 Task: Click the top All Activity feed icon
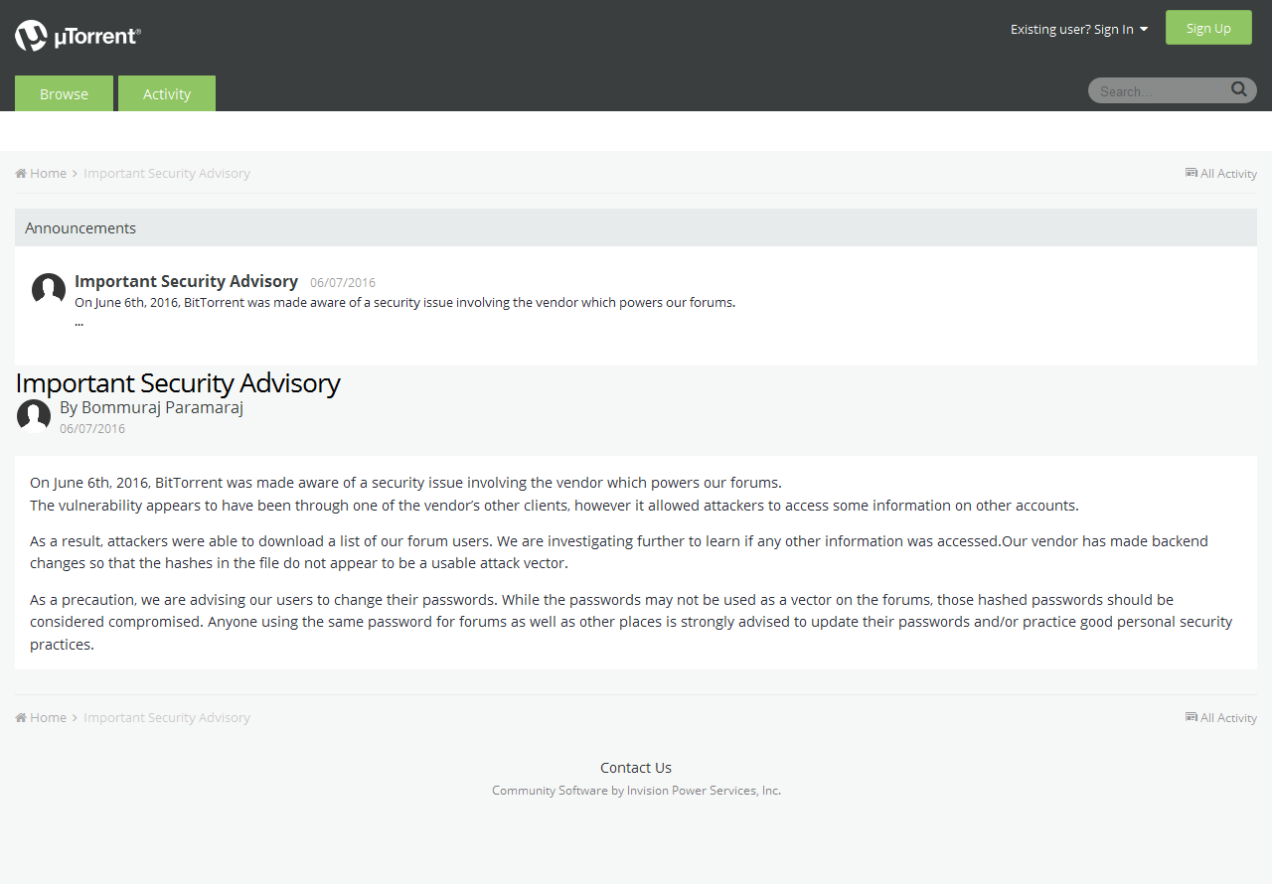pyautogui.click(x=1192, y=173)
